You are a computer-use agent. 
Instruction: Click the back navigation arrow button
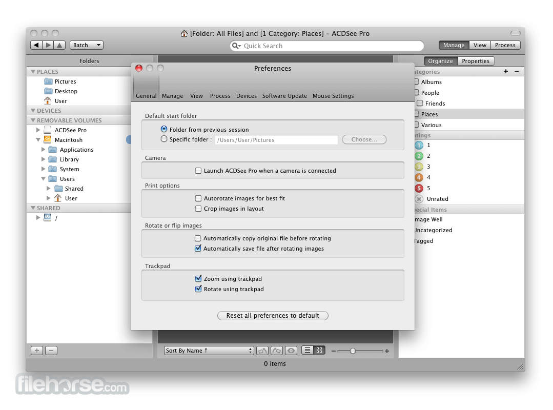36,45
